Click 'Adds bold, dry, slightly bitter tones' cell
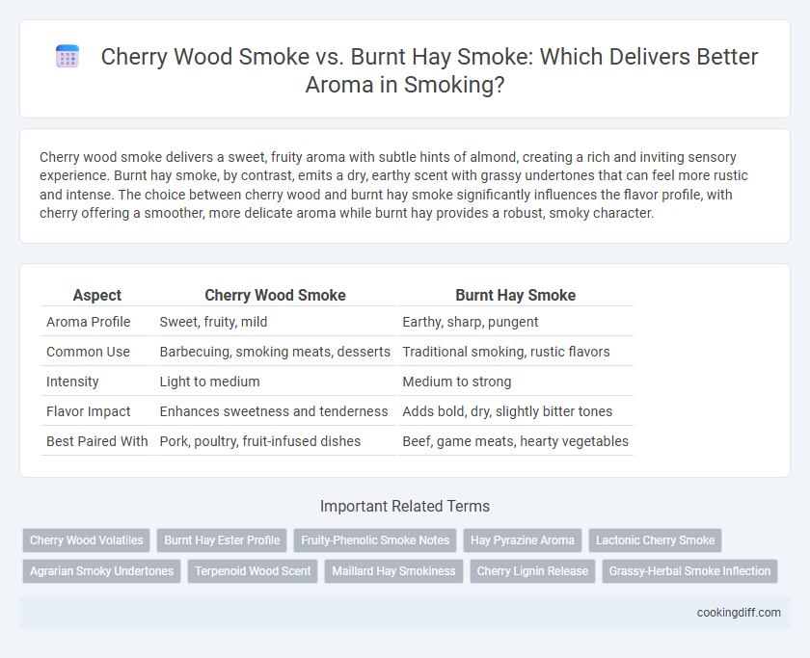Viewport: 810px width, 658px height. point(515,411)
